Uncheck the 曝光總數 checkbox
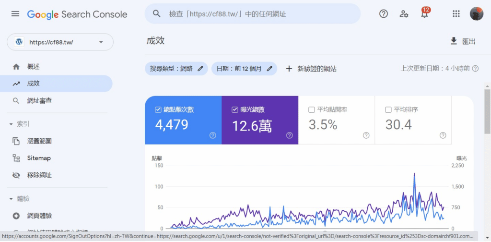This screenshot has height=242, width=491. [x=235, y=109]
